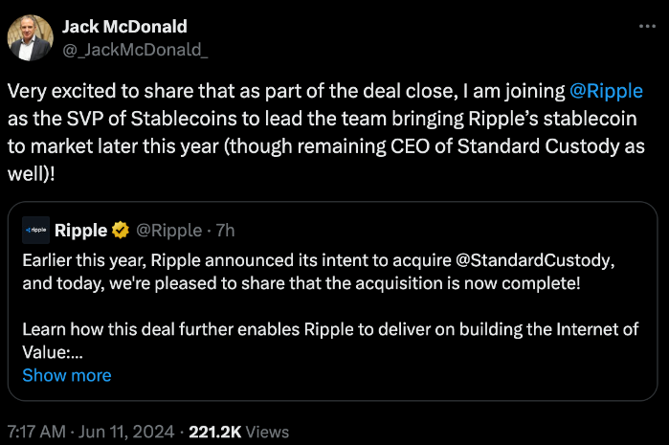This screenshot has width=669, height=445.
Task: Click the Ripple logo avatar in quoted post
Action: click(x=36, y=230)
